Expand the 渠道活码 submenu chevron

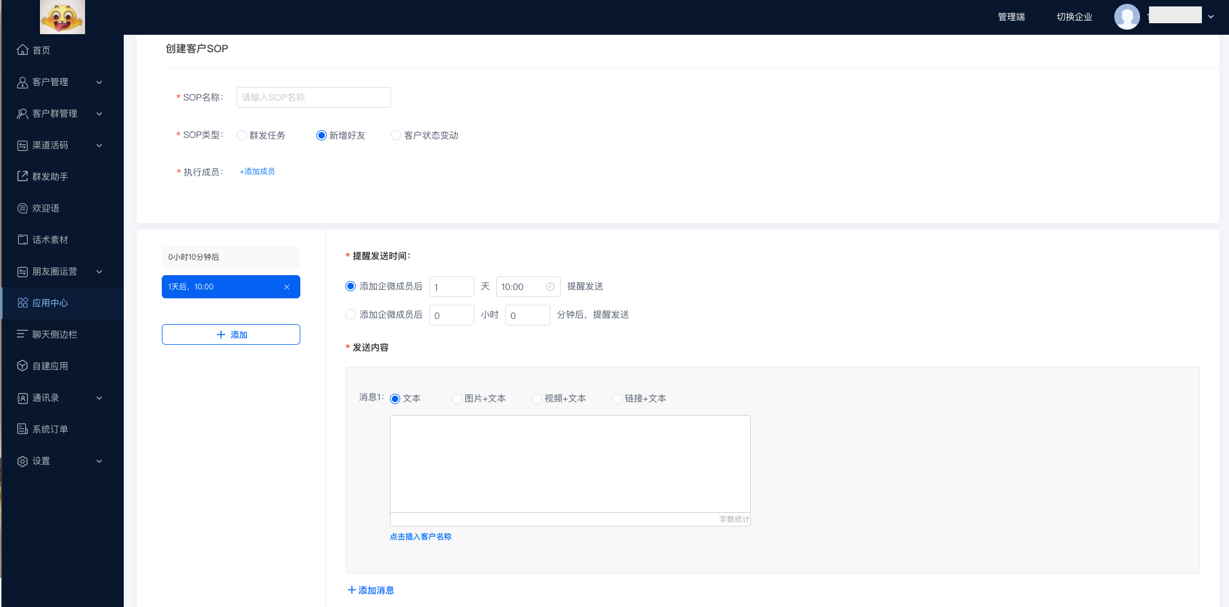point(99,145)
